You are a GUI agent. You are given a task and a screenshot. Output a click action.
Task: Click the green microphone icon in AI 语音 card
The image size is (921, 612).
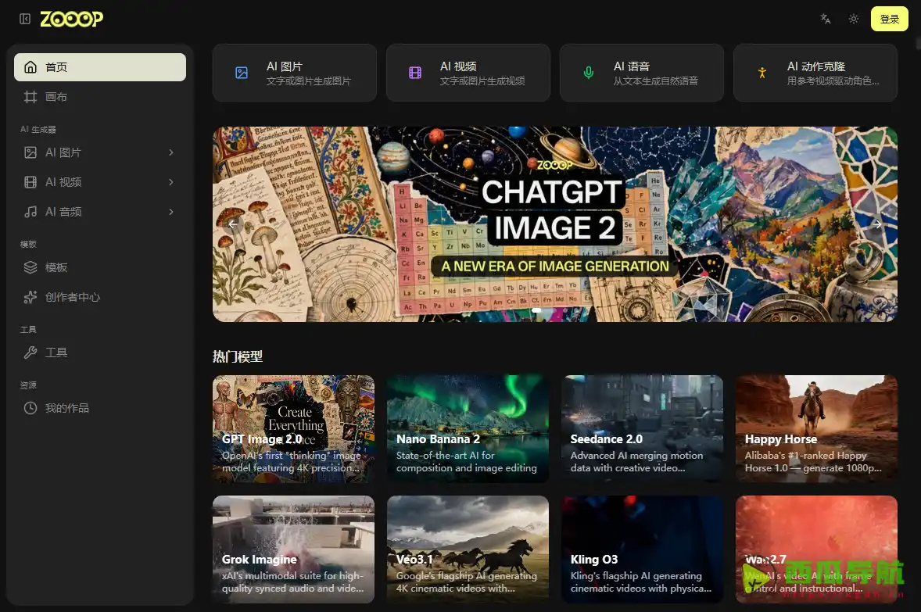click(x=589, y=73)
